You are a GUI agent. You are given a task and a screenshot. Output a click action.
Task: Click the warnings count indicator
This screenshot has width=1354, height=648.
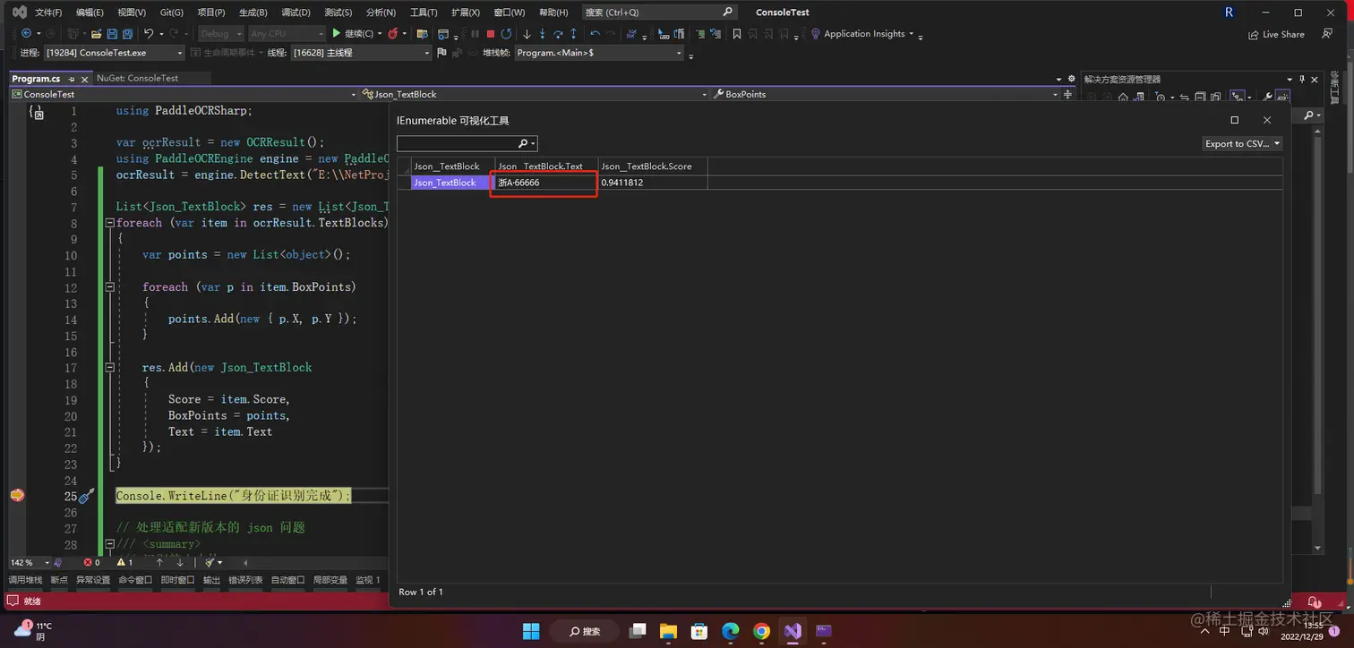(124, 562)
